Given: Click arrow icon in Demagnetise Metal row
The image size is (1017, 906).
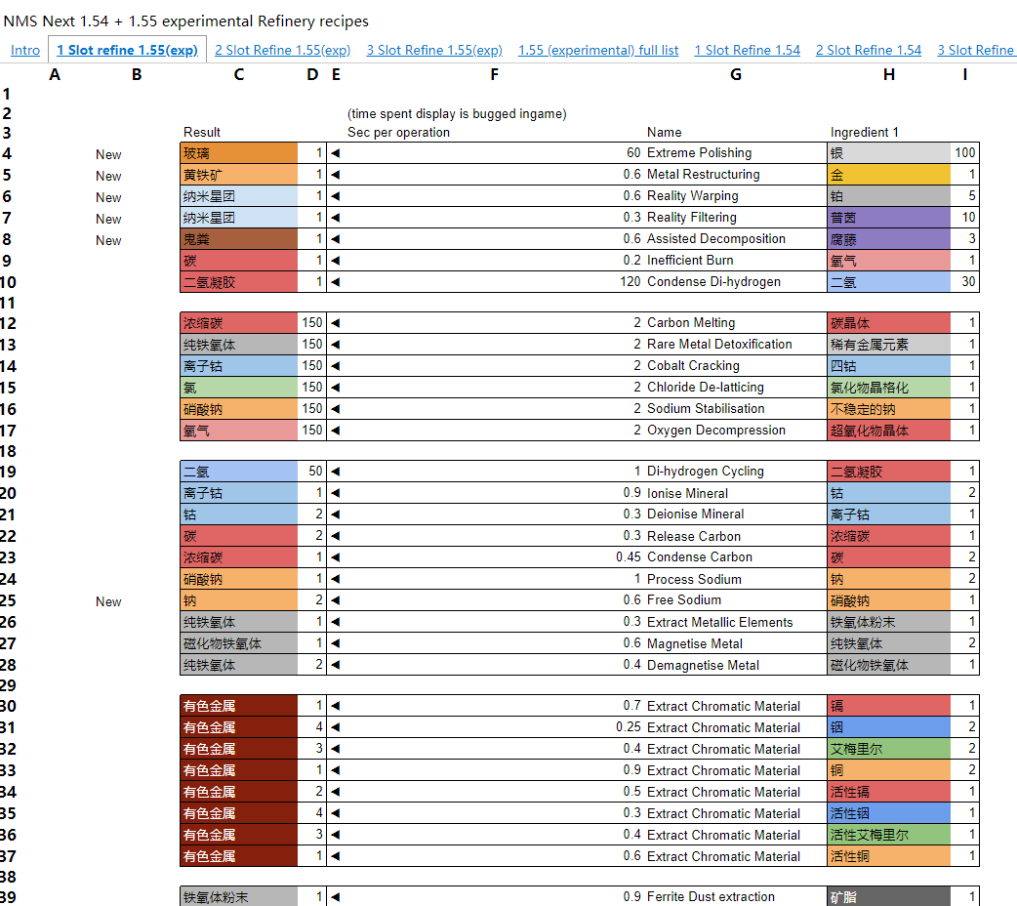Looking at the screenshot, I should [336, 665].
